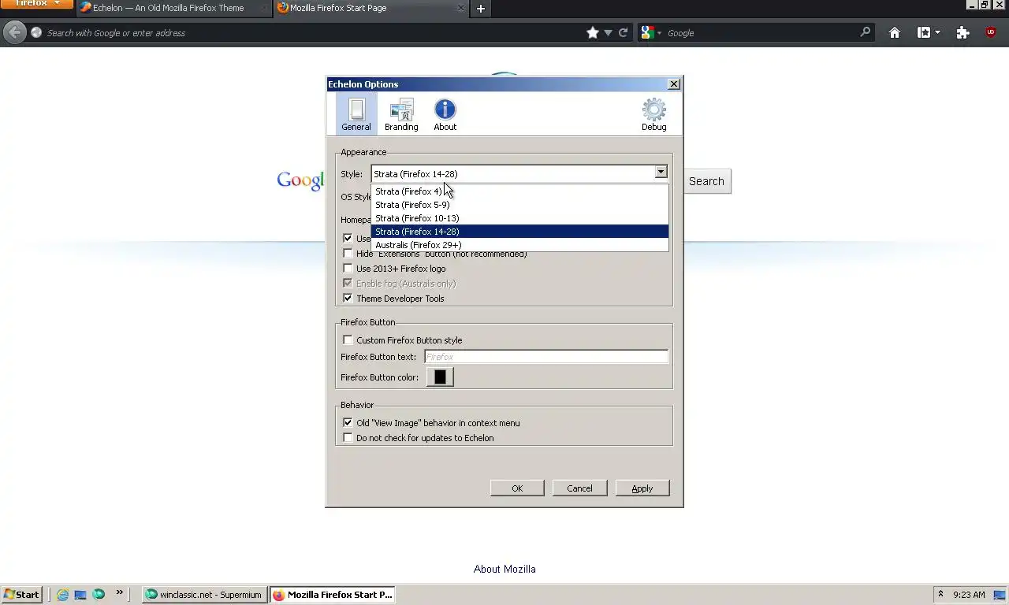The height and width of the screenshot is (605, 1009).
Task: Click the site identity globe icon
Action: [35, 32]
